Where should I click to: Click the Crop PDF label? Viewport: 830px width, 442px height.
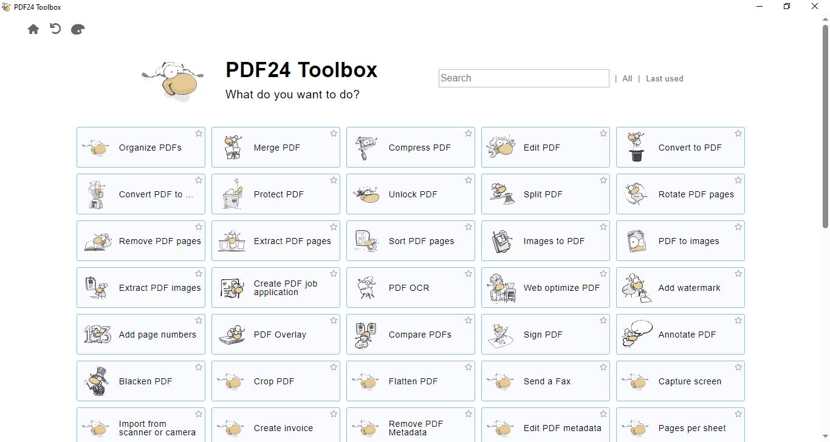(x=274, y=381)
